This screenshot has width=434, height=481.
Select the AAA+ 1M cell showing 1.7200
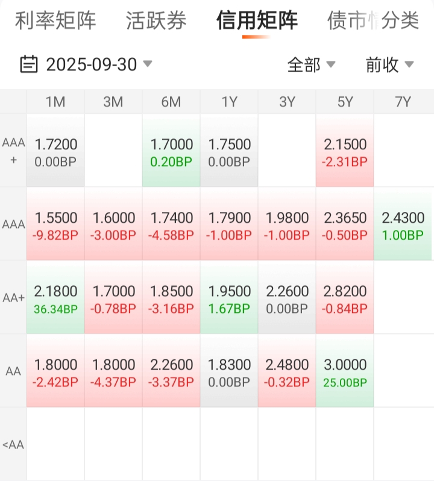coord(55,151)
